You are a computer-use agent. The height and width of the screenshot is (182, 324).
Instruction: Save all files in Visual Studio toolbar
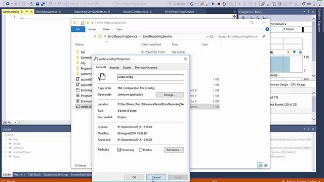click(43, 4)
